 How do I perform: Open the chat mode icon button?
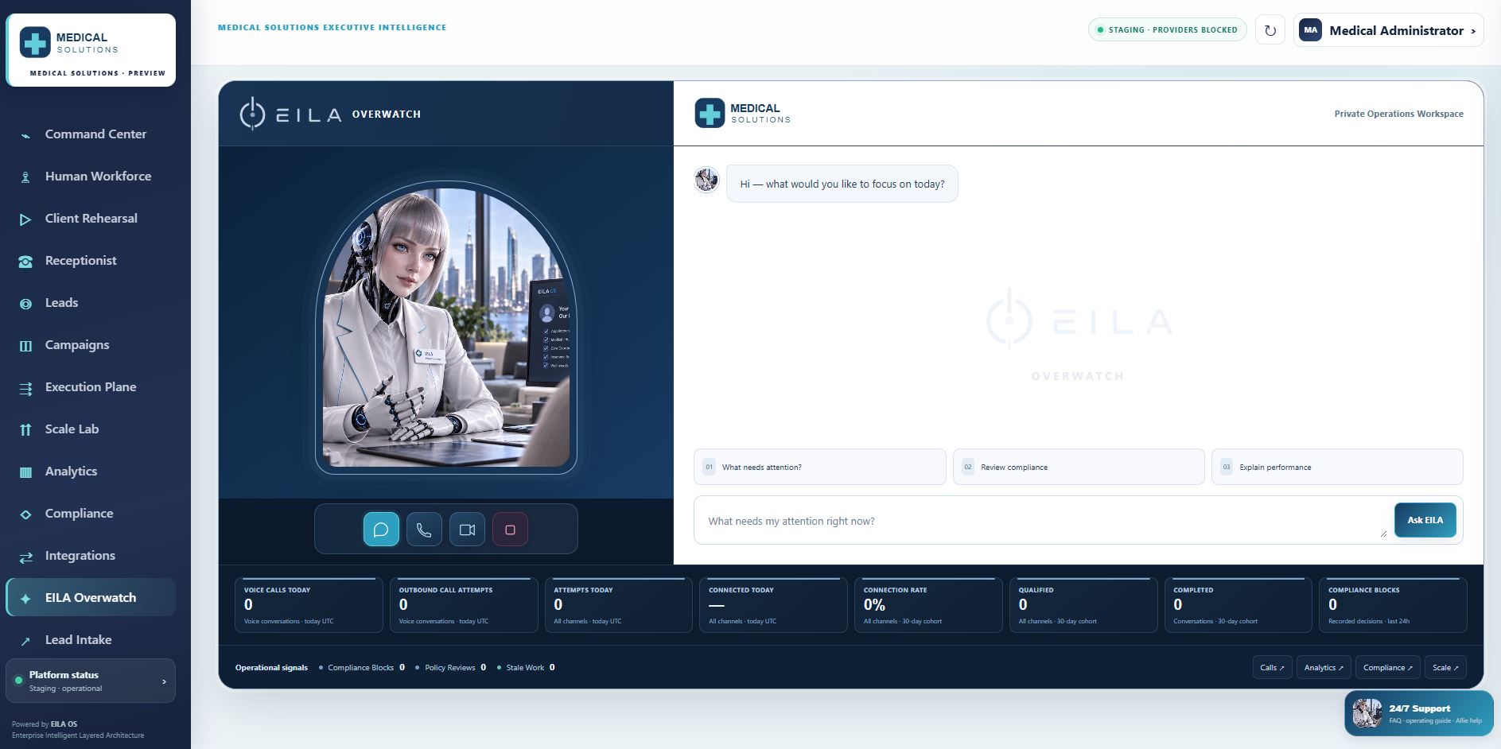coord(381,530)
